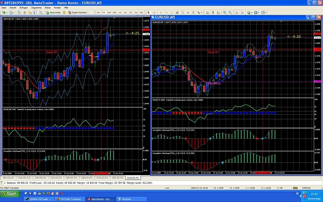The height and width of the screenshot is (202, 323).
Task: Open the Periods clock icon
Action: click(256, 12)
